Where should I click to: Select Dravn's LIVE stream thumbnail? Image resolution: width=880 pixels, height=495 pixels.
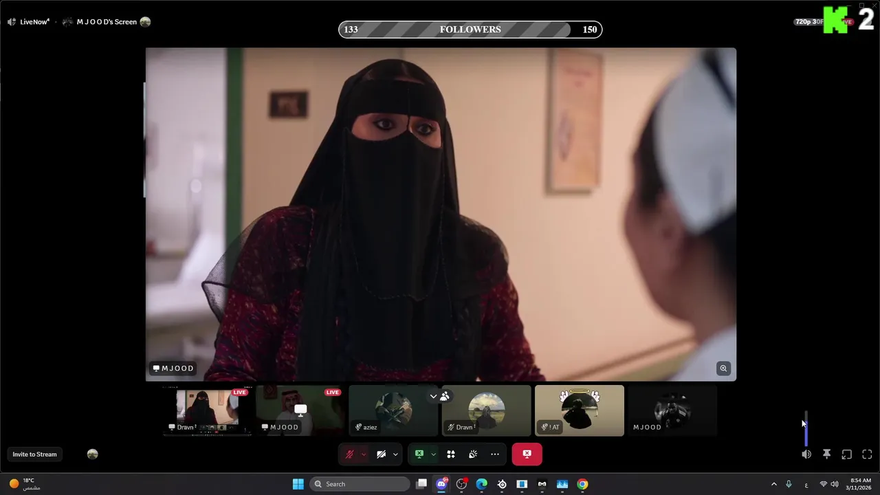(207, 411)
